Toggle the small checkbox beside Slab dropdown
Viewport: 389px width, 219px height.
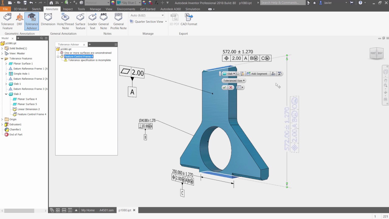pos(238,74)
